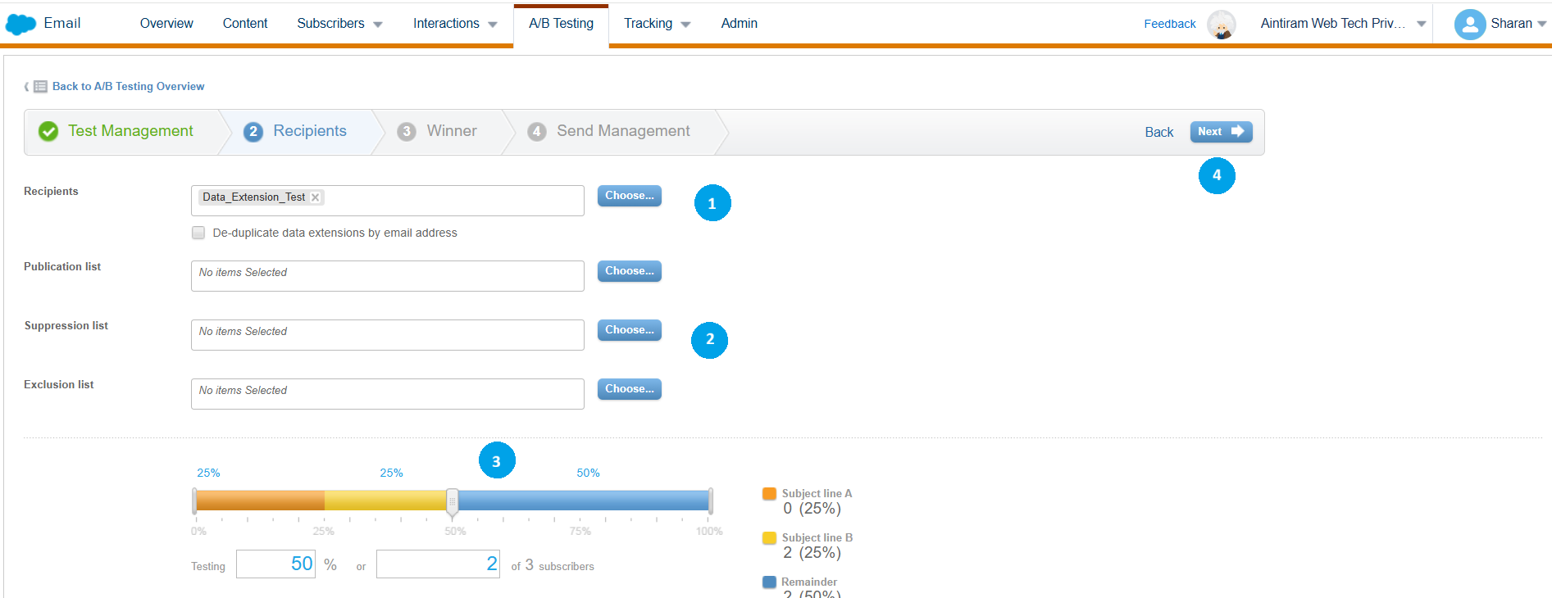Open the Aintiram Web Tech account switcher
Image resolution: width=1552 pixels, height=598 pixels.
pos(1343,24)
